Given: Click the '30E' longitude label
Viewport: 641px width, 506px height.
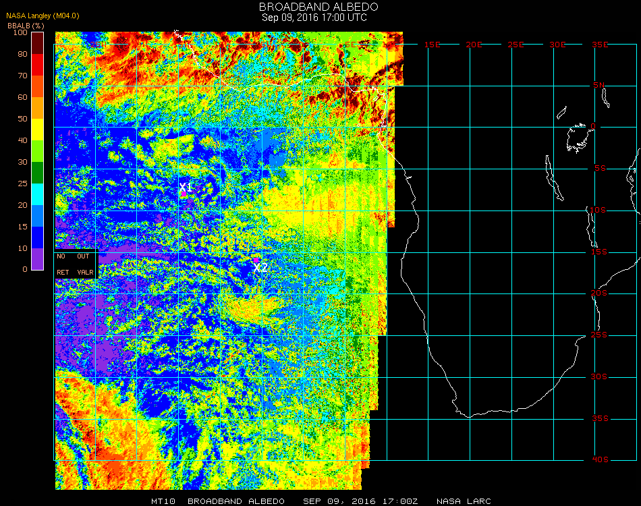Looking at the screenshot, I should coord(557,45).
